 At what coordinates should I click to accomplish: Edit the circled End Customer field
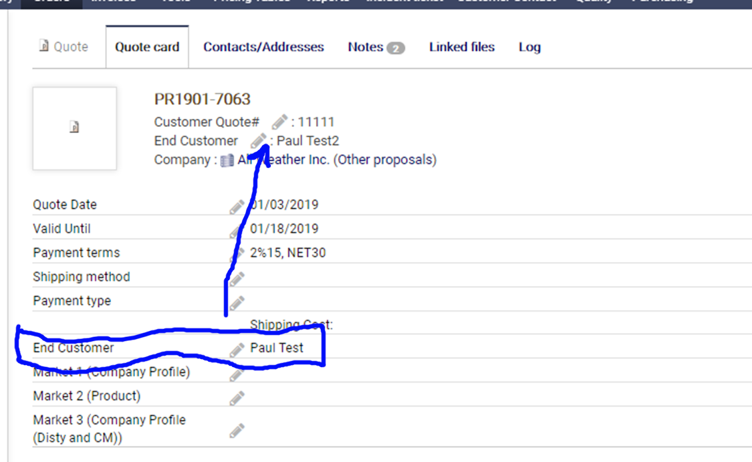pyautogui.click(x=237, y=348)
